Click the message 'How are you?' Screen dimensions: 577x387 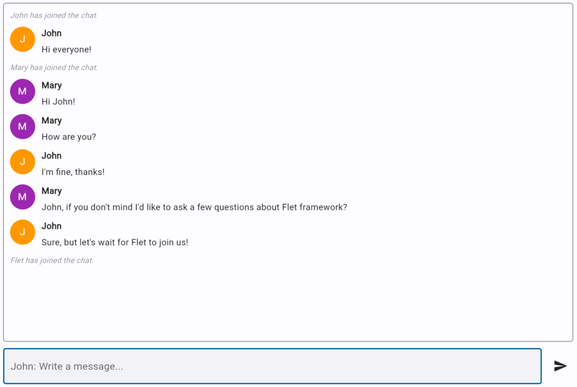coord(68,137)
